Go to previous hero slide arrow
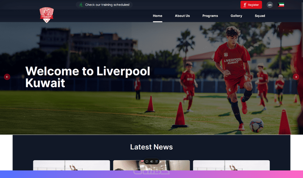This screenshot has width=303, height=178. (7, 77)
